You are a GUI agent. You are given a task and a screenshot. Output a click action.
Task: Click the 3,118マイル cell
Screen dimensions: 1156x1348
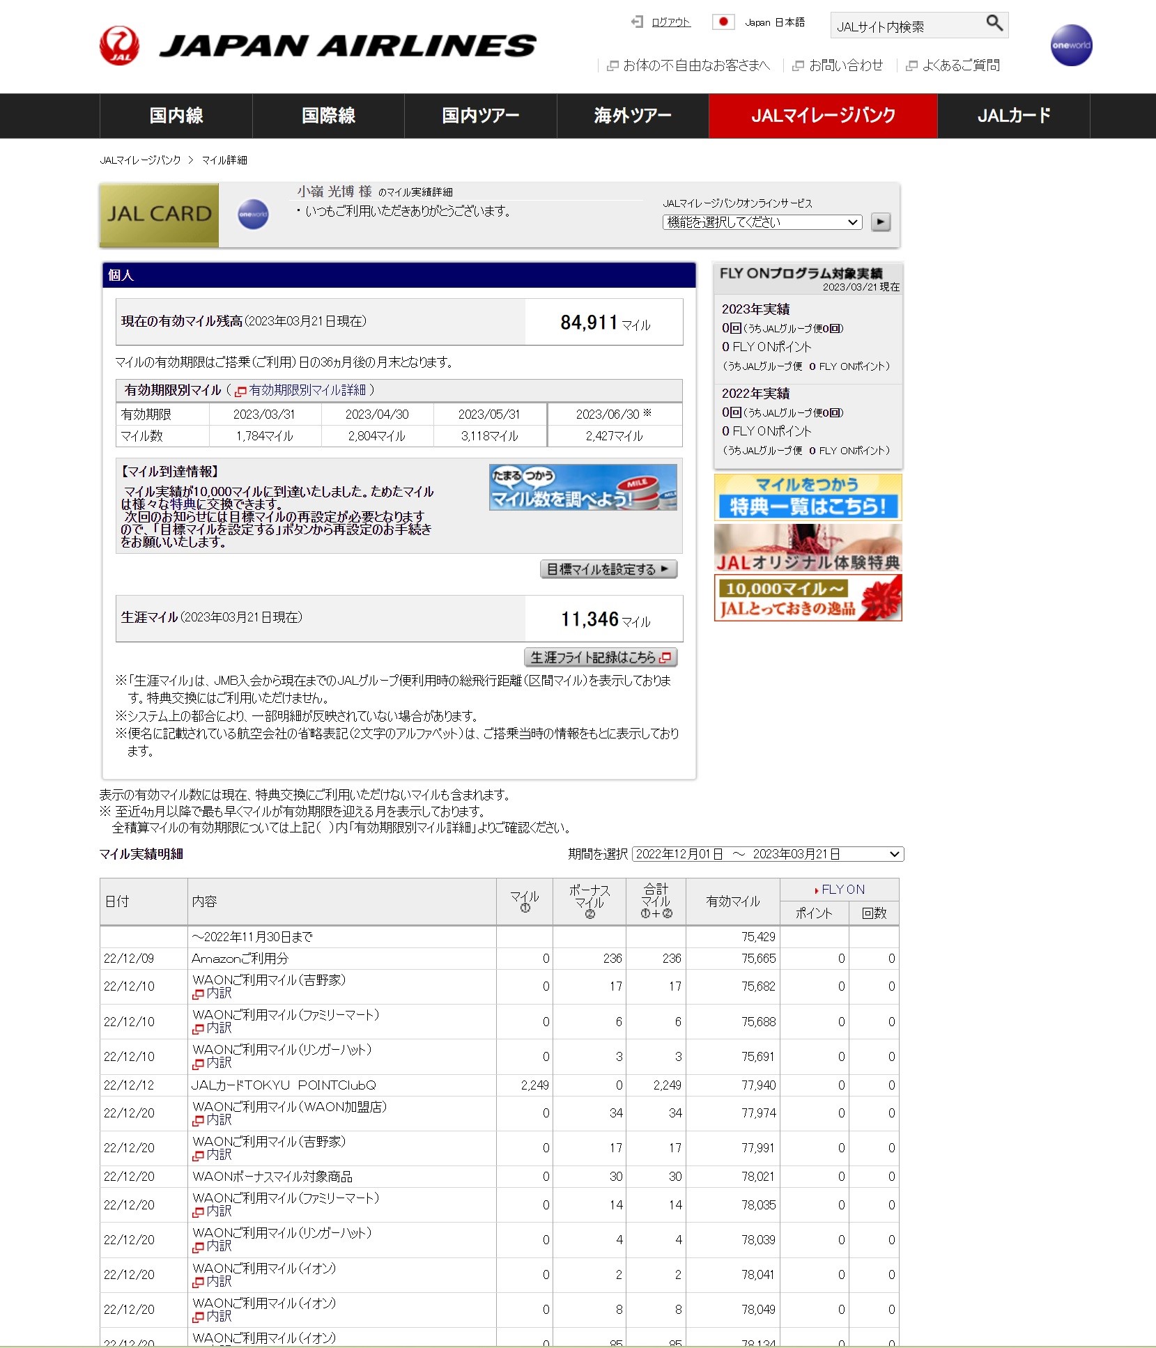(489, 436)
